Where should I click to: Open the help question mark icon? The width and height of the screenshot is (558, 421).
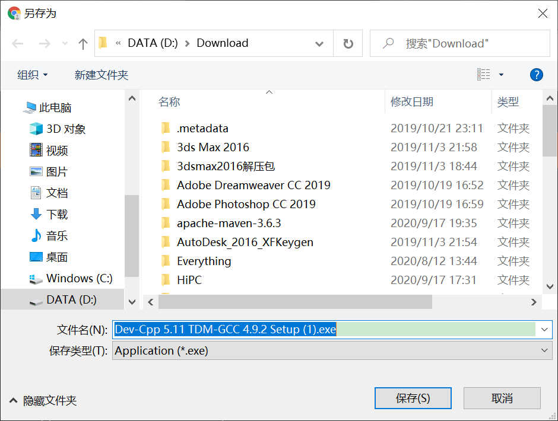(x=536, y=75)
